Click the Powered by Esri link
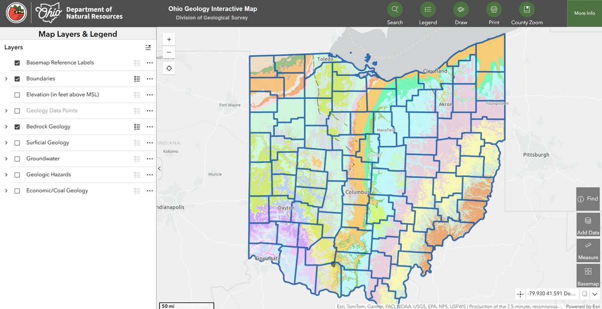The image size is (602, 309). (x=582, y=306)
